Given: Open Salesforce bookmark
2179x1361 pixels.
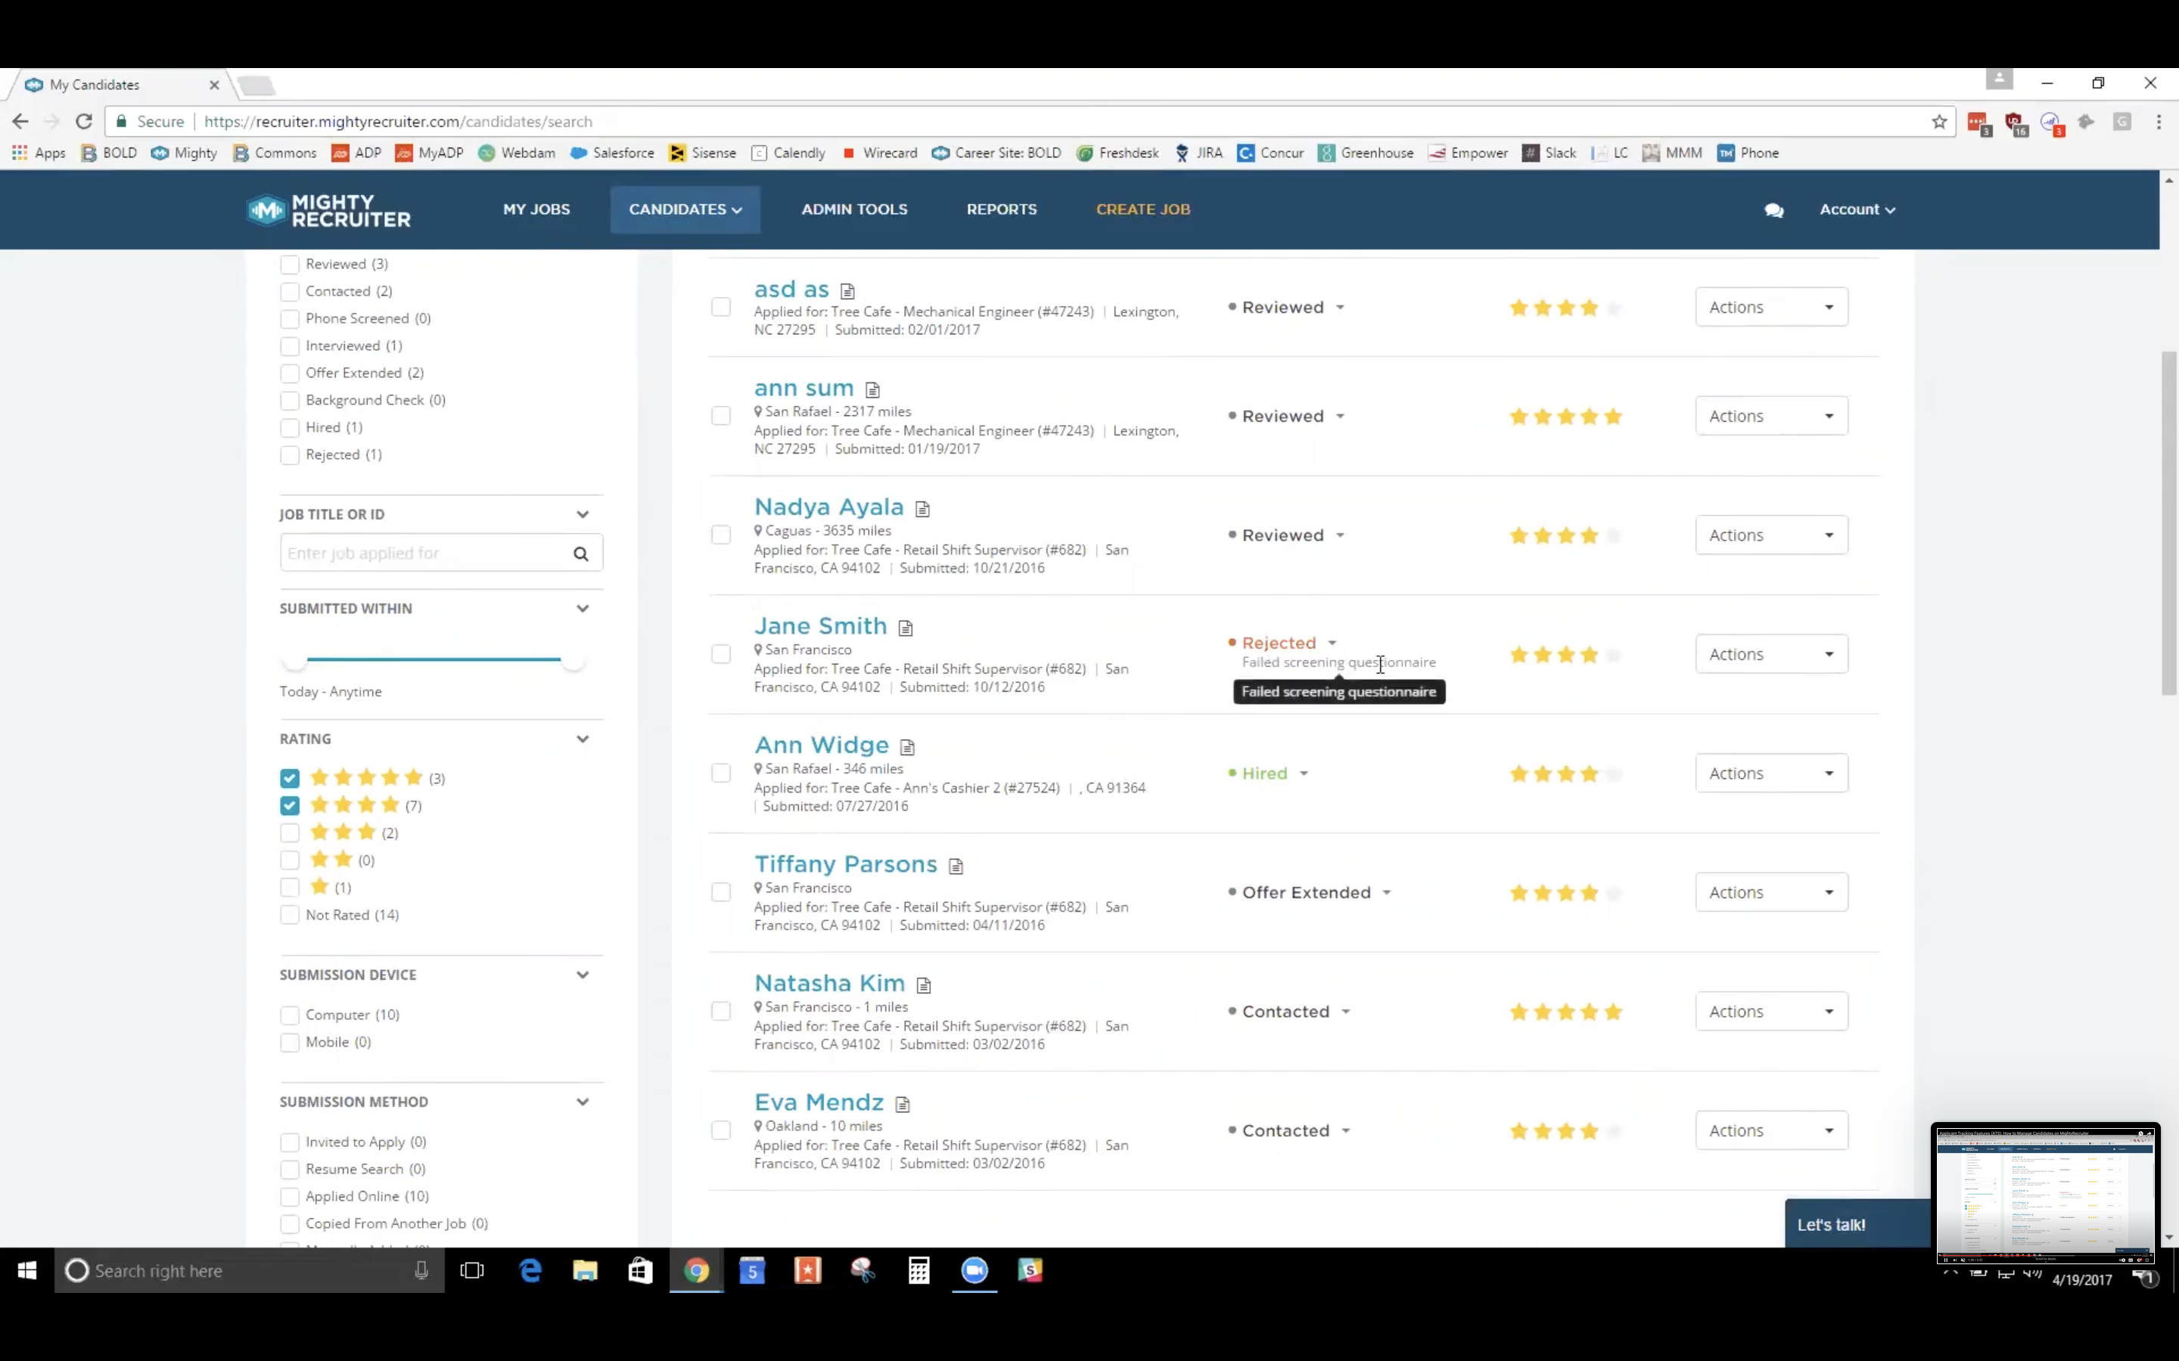Looking at the screenshot, I should tap(612, 153).
